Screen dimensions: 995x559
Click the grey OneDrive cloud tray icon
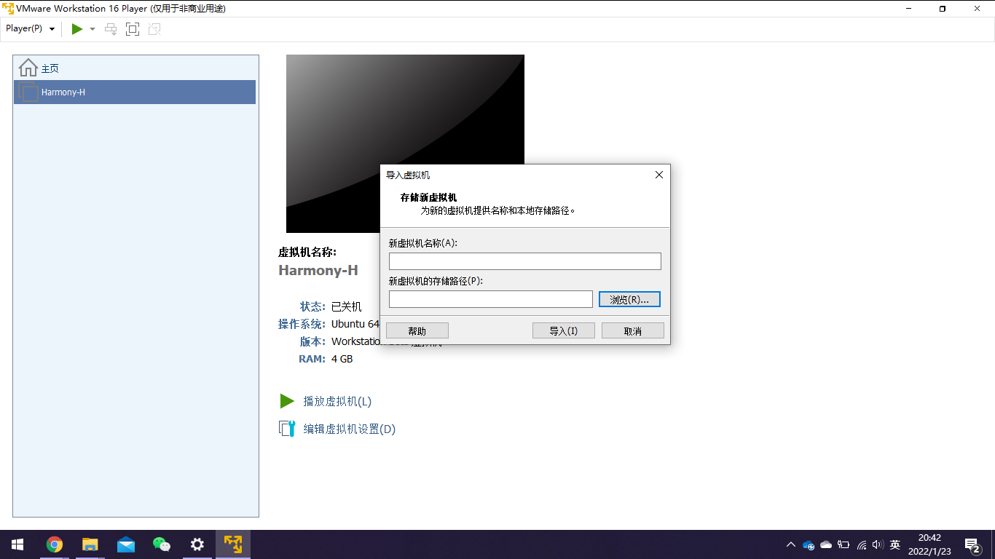click(826, 544)
